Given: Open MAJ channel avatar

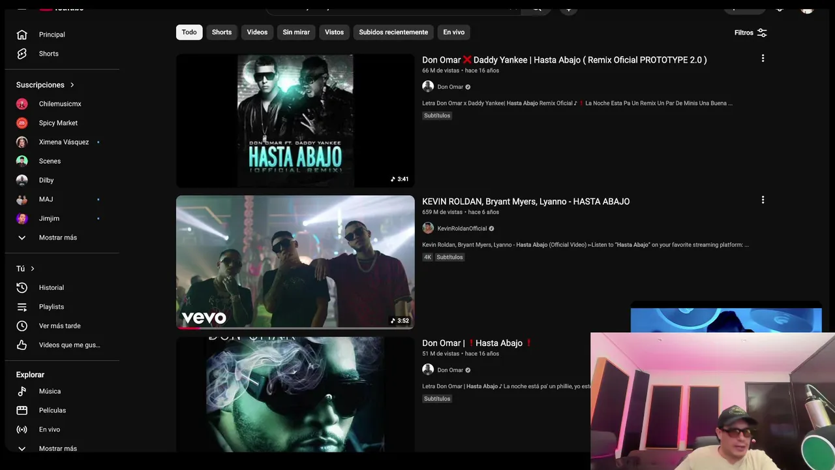Looking at the screenshot, I should (22, 199).
